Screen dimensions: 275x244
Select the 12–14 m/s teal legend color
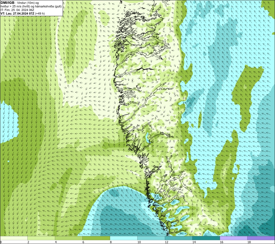178,238
